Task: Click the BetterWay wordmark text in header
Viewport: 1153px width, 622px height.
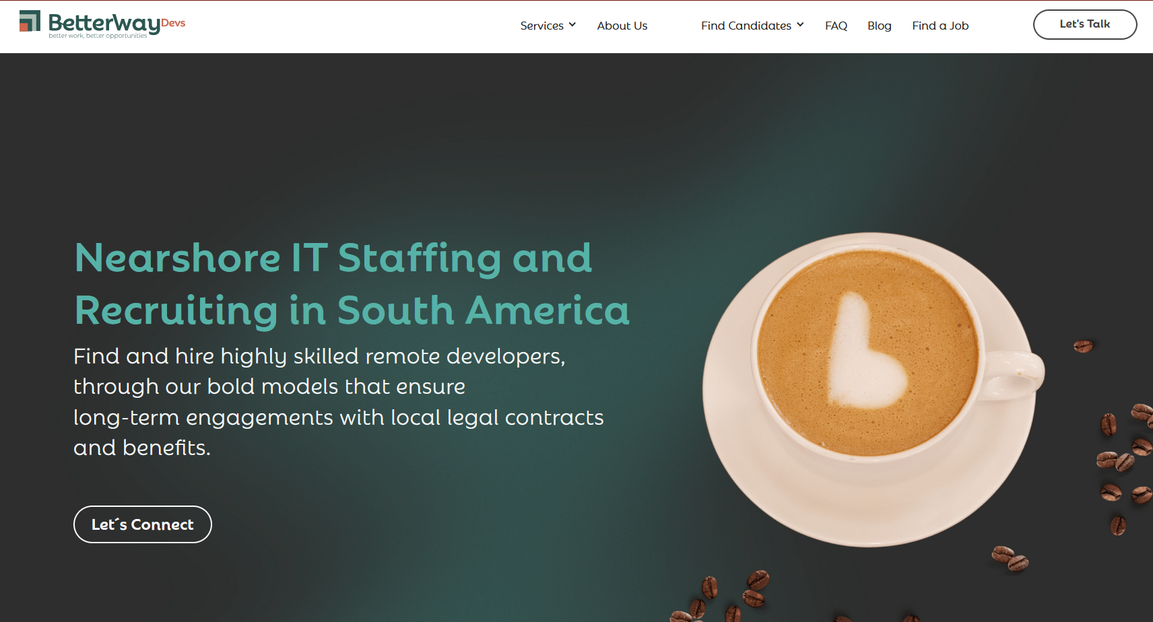Action: [104, 23]
